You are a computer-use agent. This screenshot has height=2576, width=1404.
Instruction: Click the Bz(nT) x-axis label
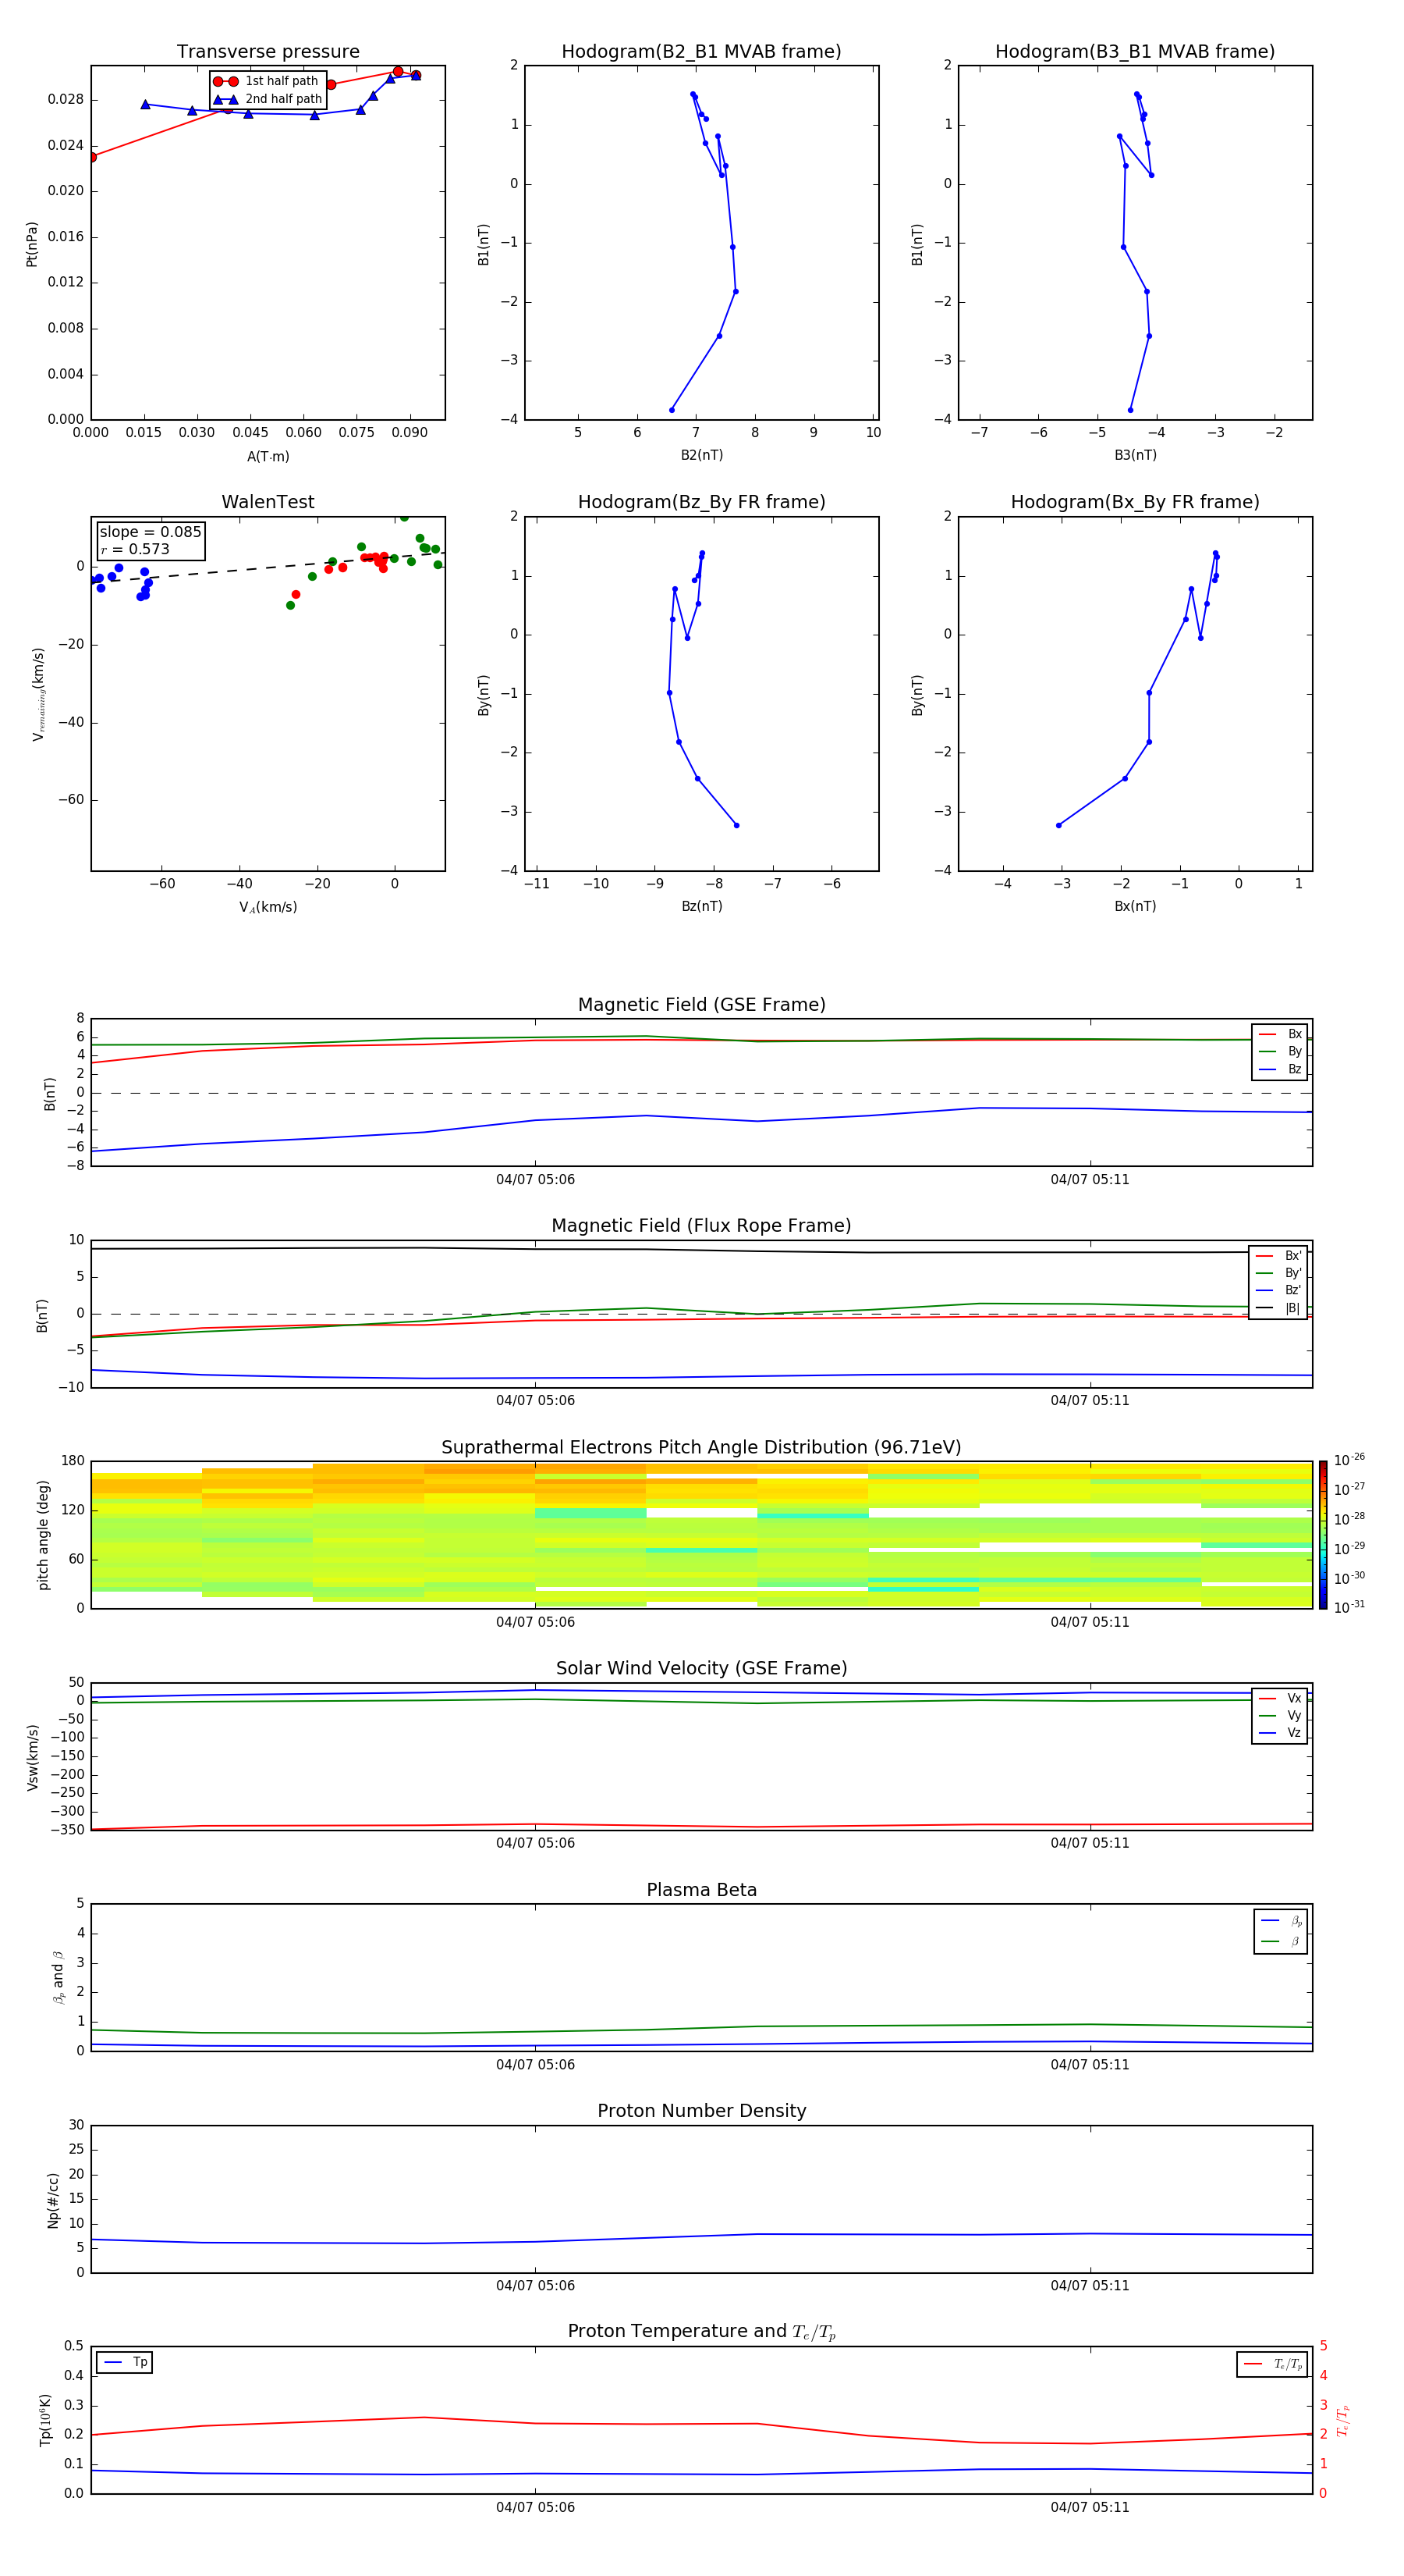[701, 906]
